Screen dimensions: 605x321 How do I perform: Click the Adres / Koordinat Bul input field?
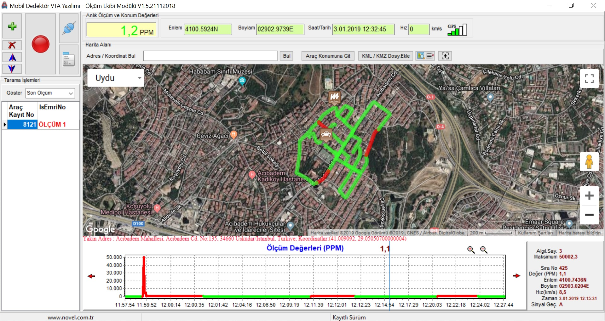(210, 56)
